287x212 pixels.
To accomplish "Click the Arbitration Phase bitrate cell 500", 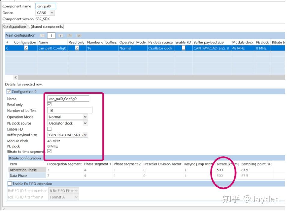I will coord(220,170).
